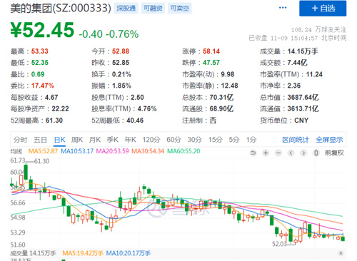Zoom in the K-line chart with plus icon
Image resolution: width=357 pixels, height=261 pixels.
pos(266,153)
